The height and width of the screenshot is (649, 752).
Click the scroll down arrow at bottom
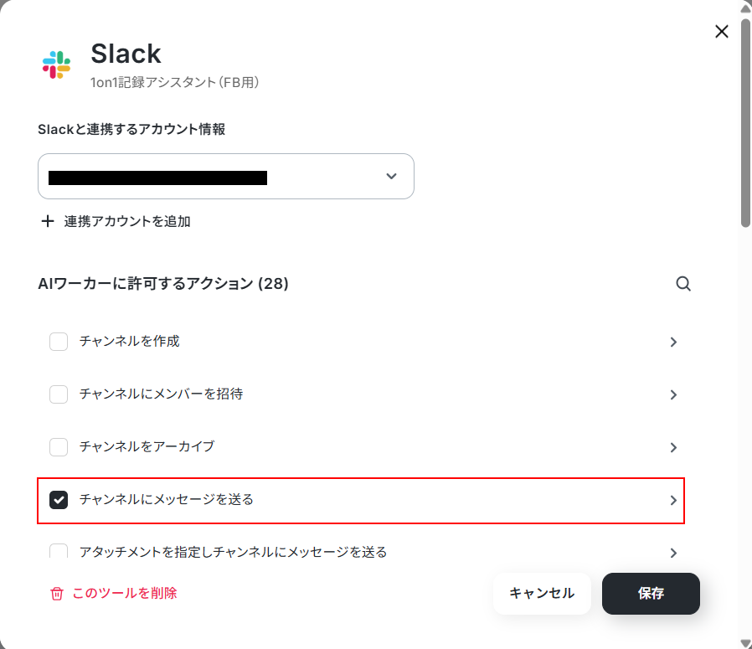pyautogui.click(x=746, y=644)
